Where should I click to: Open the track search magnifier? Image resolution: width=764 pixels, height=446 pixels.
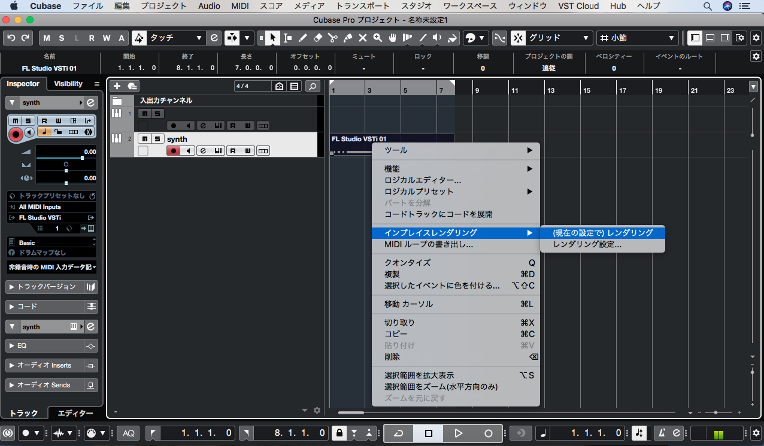click(313, 86)
